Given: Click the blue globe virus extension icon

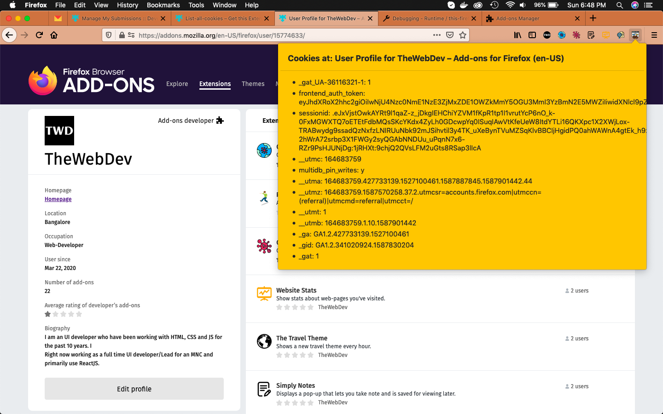Looking at the screenshot, I should tap(562, 35).
